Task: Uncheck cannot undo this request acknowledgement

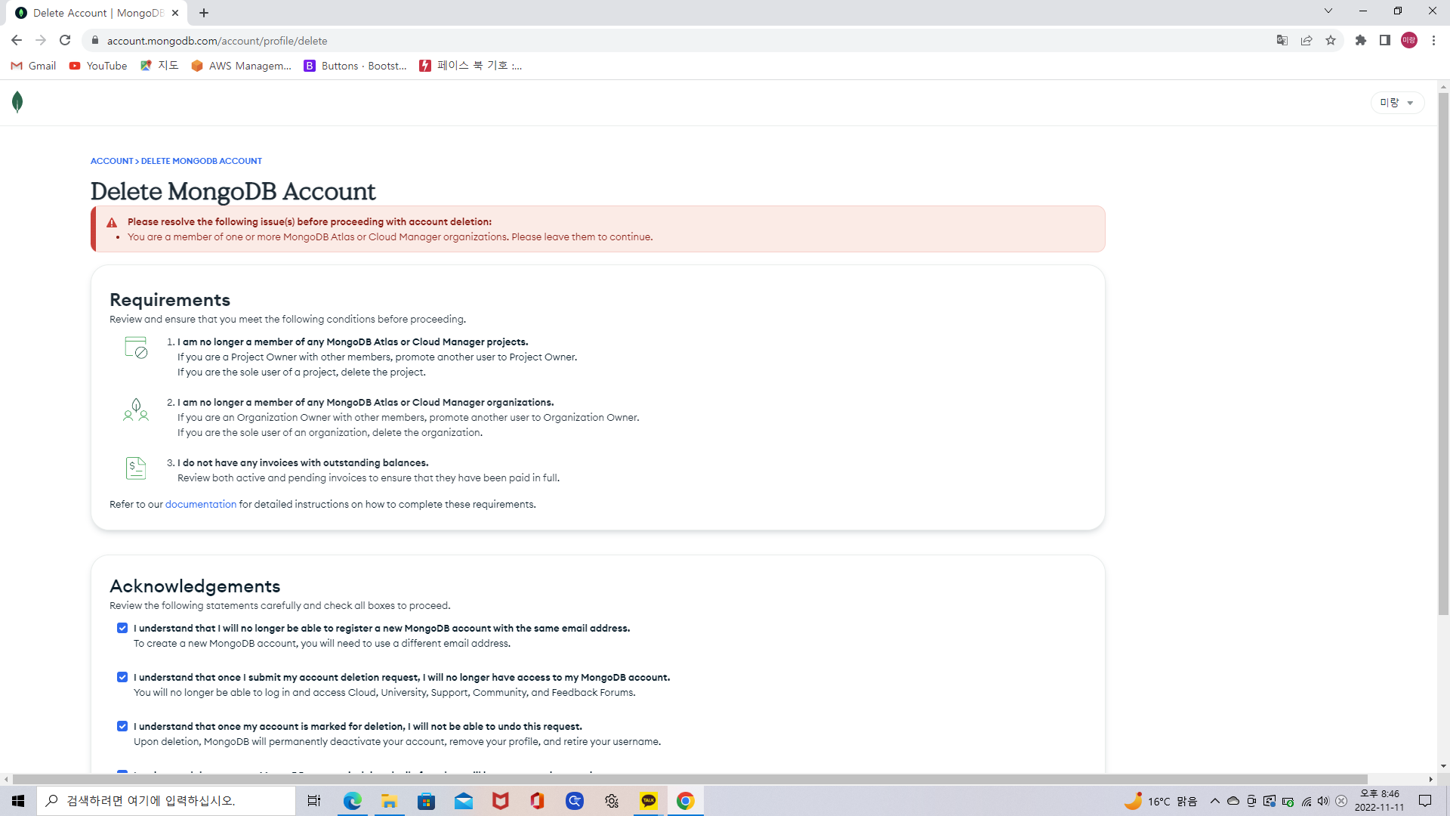Action: point(122,726)
